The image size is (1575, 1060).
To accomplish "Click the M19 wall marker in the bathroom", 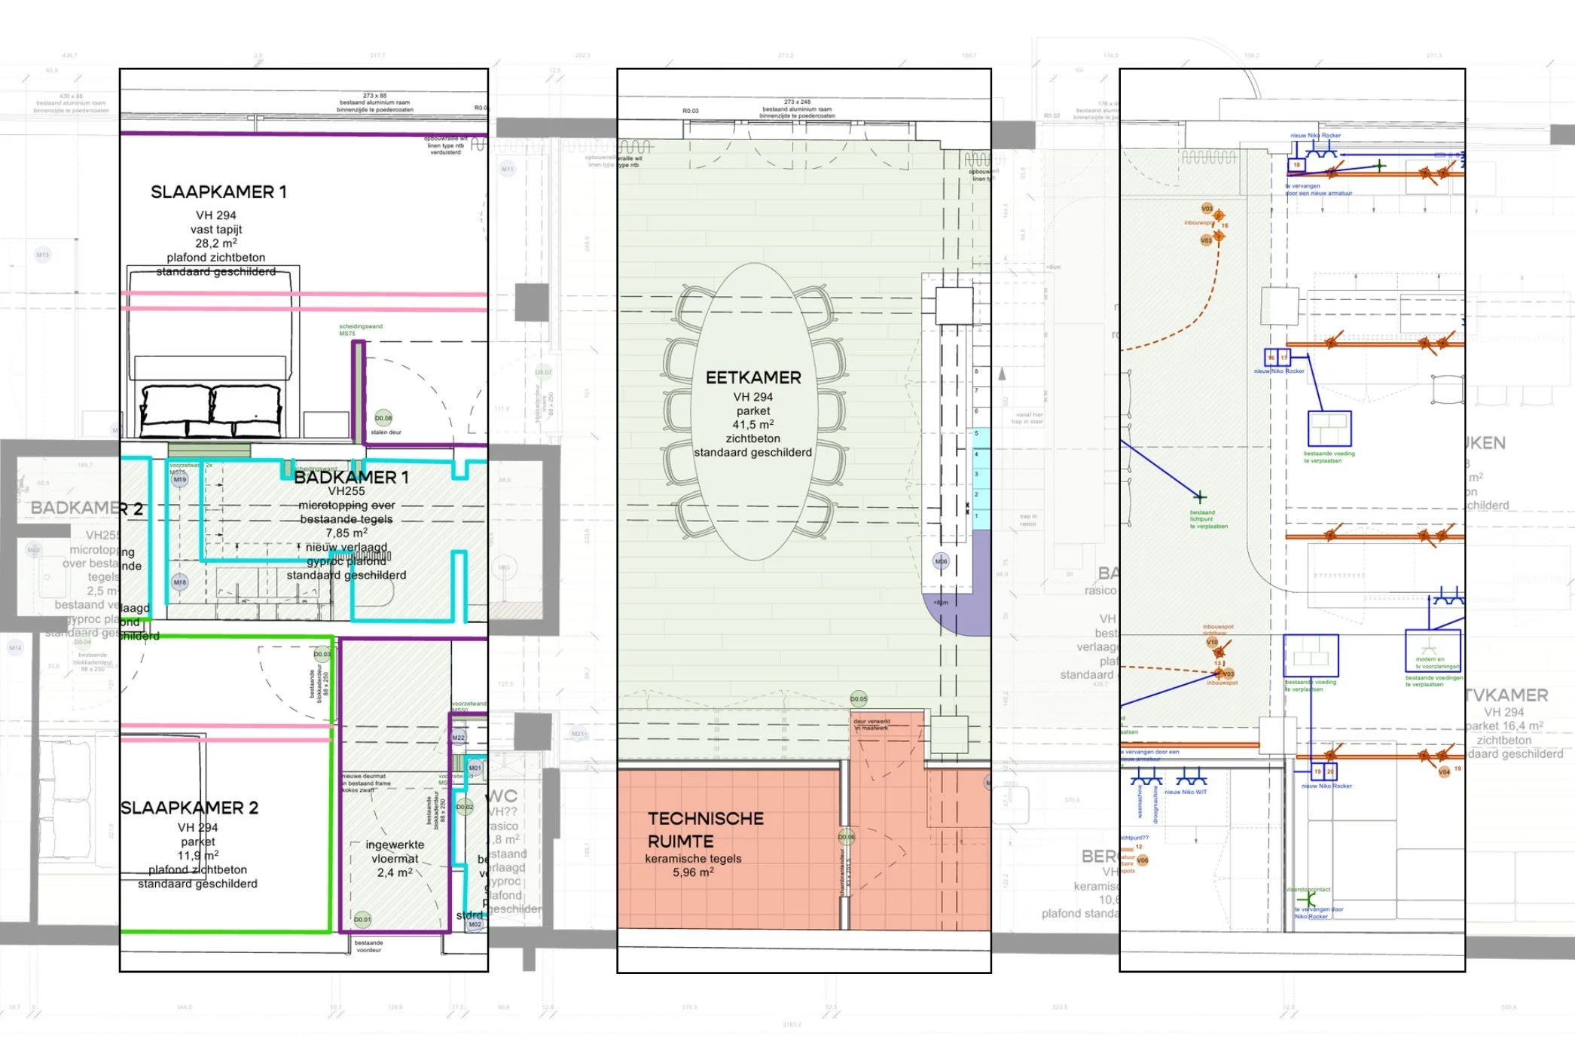I will (x=179, y=479).
